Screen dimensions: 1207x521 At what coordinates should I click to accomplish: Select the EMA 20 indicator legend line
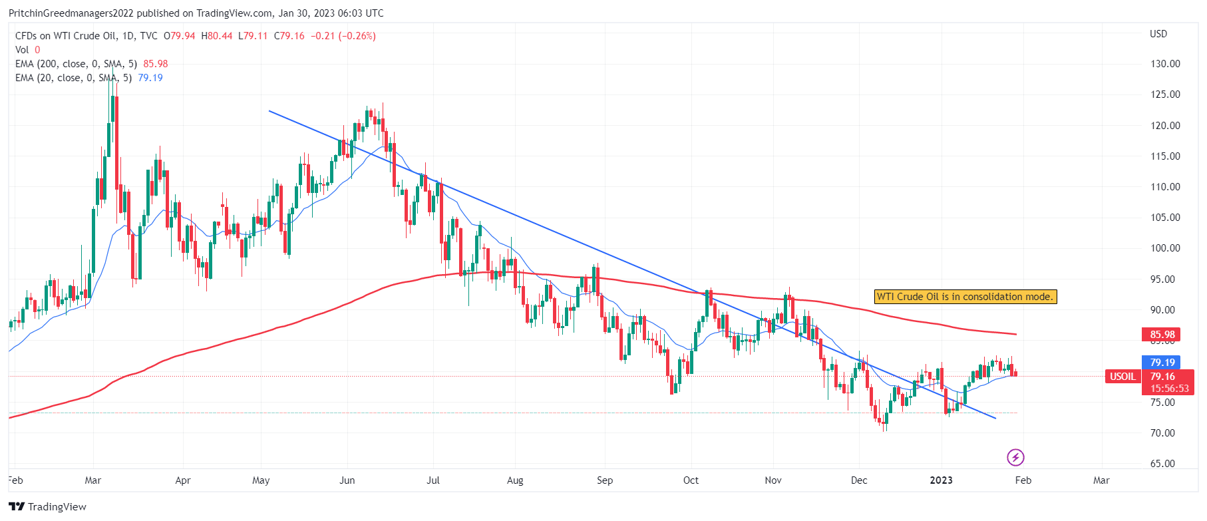(88, 78)
